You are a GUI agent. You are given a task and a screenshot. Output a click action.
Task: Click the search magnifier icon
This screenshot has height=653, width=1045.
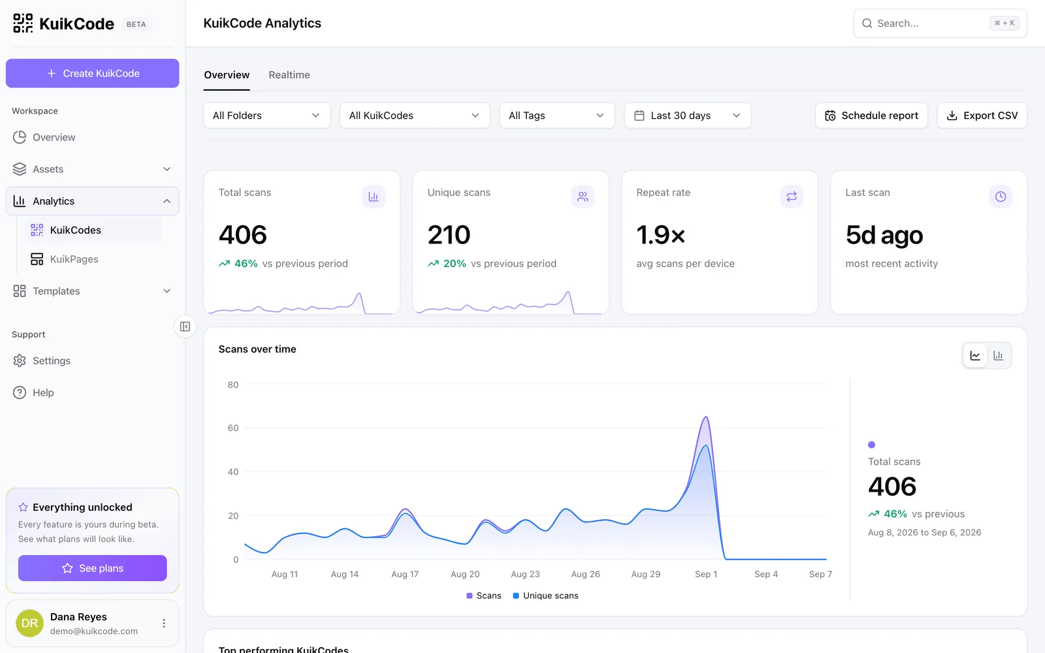(867, 24)
